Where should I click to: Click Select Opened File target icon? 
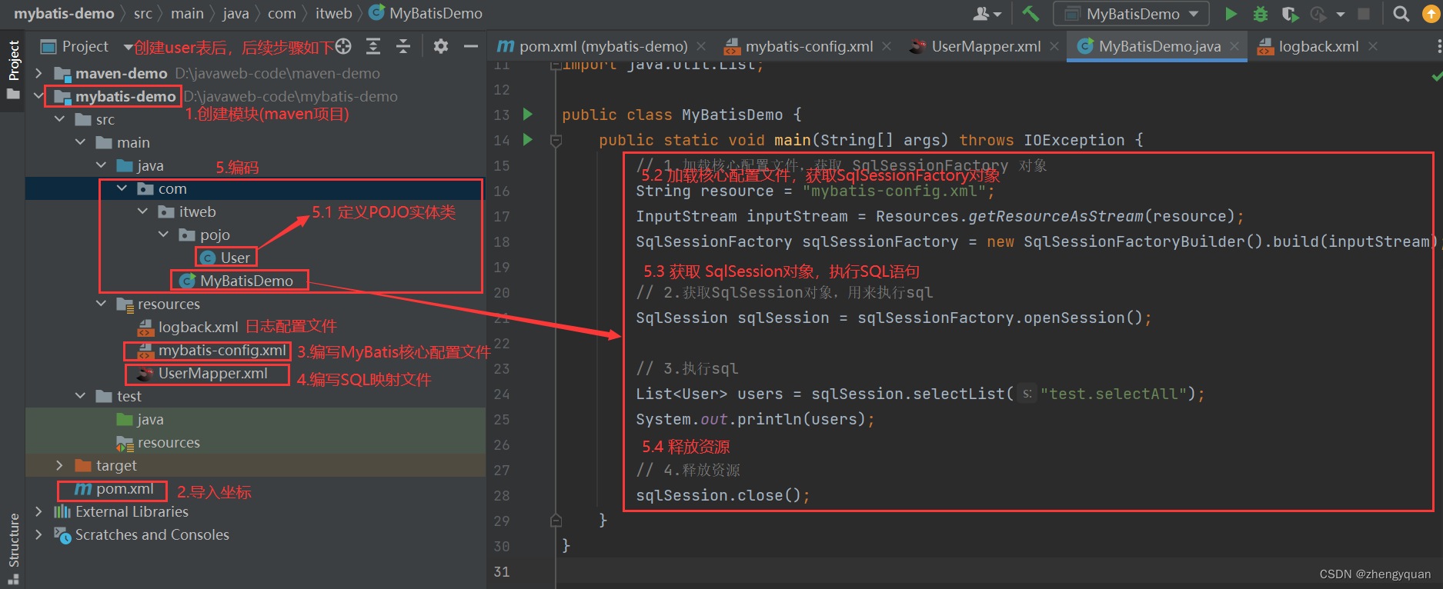[x=343, y=46]
